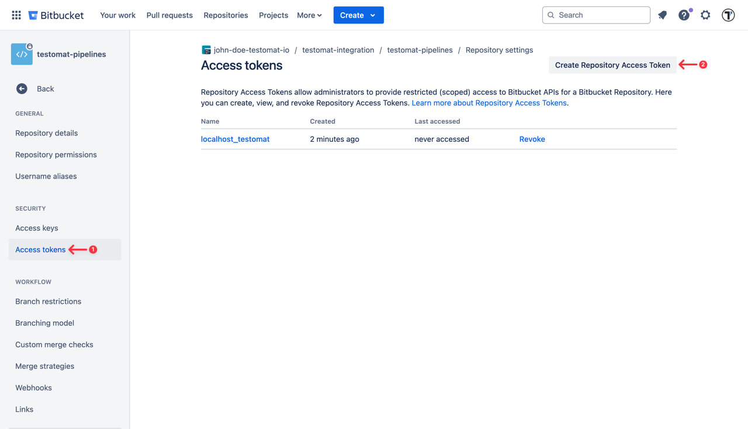Open the help question mark icon
Image resolution: width=748 pixels, height=429 pixels.
click(x=684, y=15)
